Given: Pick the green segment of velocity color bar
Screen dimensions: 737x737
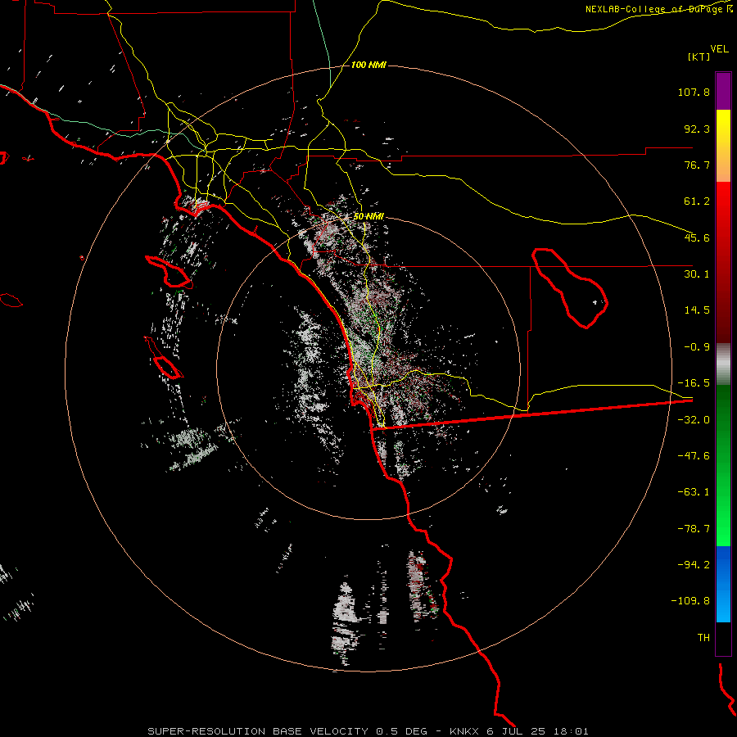Looking at the screenshot, I should [x=723, y=465].
